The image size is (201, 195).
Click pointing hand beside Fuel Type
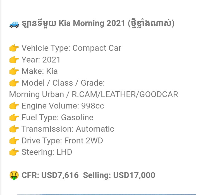click(14, 117)
